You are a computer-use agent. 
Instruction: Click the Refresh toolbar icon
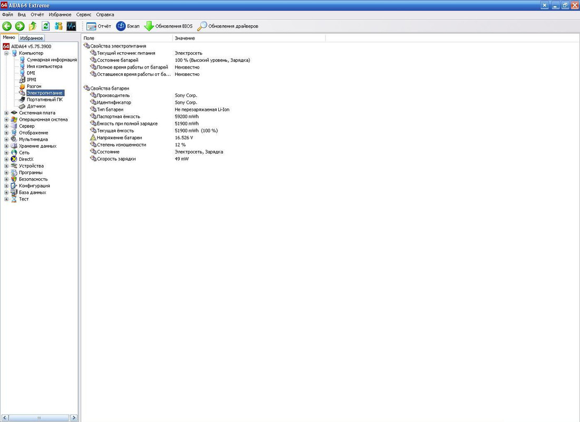pyautogui.click(x=46, y=26)
